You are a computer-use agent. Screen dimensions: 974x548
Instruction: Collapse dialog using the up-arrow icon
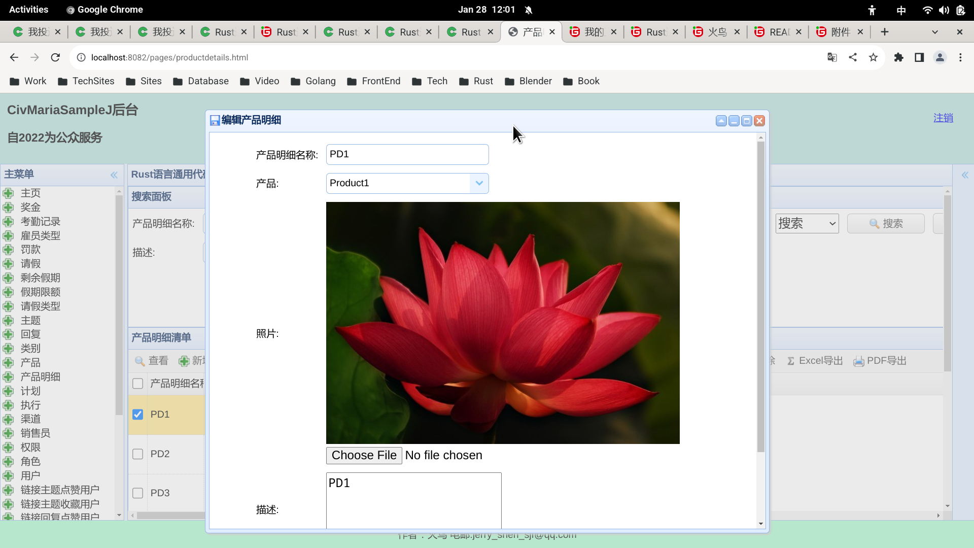(x=721, y=121)
